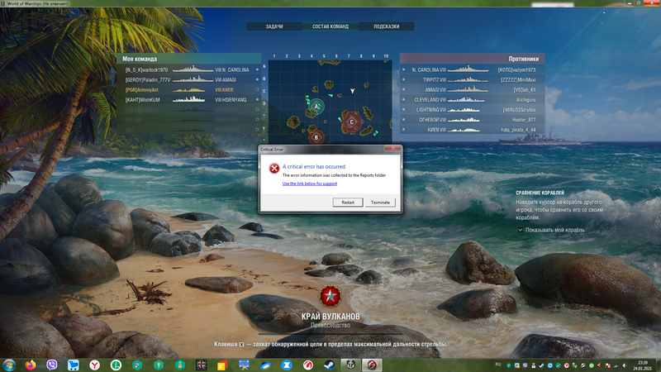Open the volume speaker icon in system tray
The height and width of the screenshot is (372, 661).
(625, 365)
